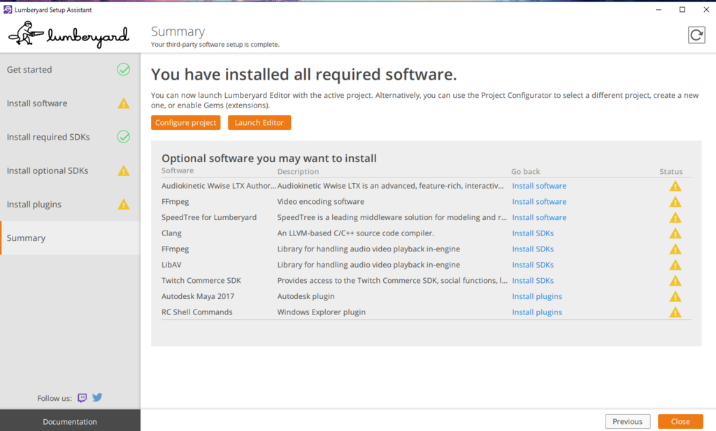This screenshot has height=431, width=716.
Task: Click the Software column header
Action: tap(178, 170)
